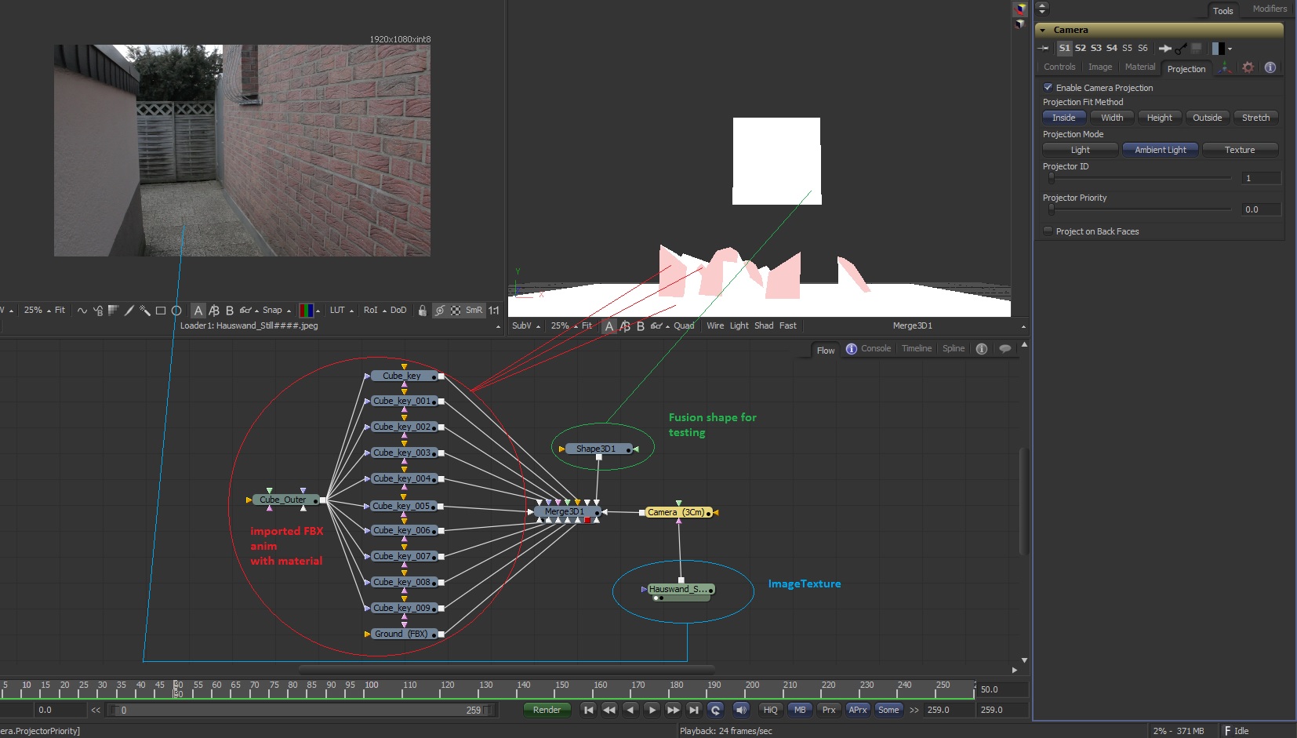
Task: Click the lock icon in left viewer toolbar
Action: [422, 311]
